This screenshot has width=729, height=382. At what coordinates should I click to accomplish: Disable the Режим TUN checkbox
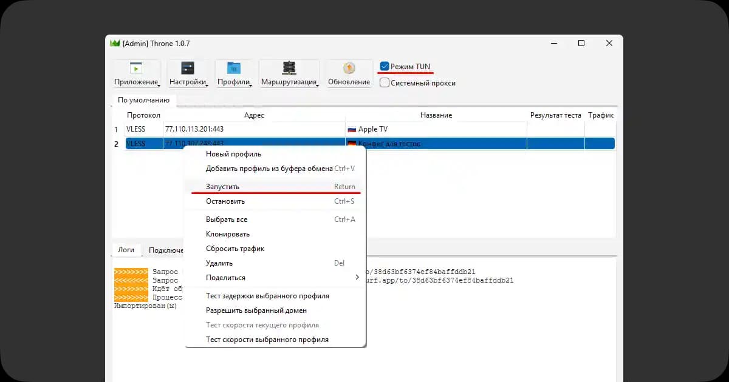point(385,66)
